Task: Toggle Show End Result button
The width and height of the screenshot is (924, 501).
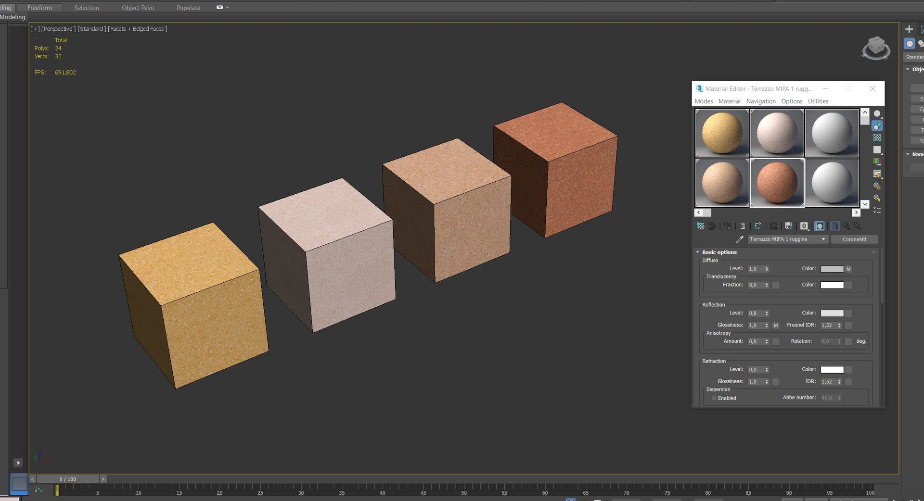Action: (835, 226)
